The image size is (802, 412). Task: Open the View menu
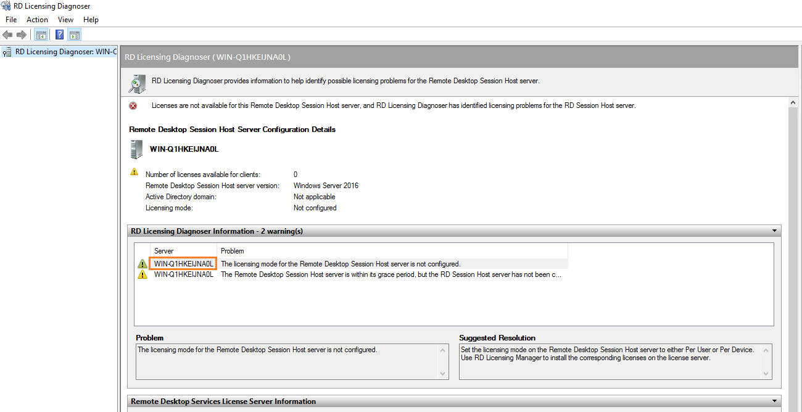pos(65,20)
